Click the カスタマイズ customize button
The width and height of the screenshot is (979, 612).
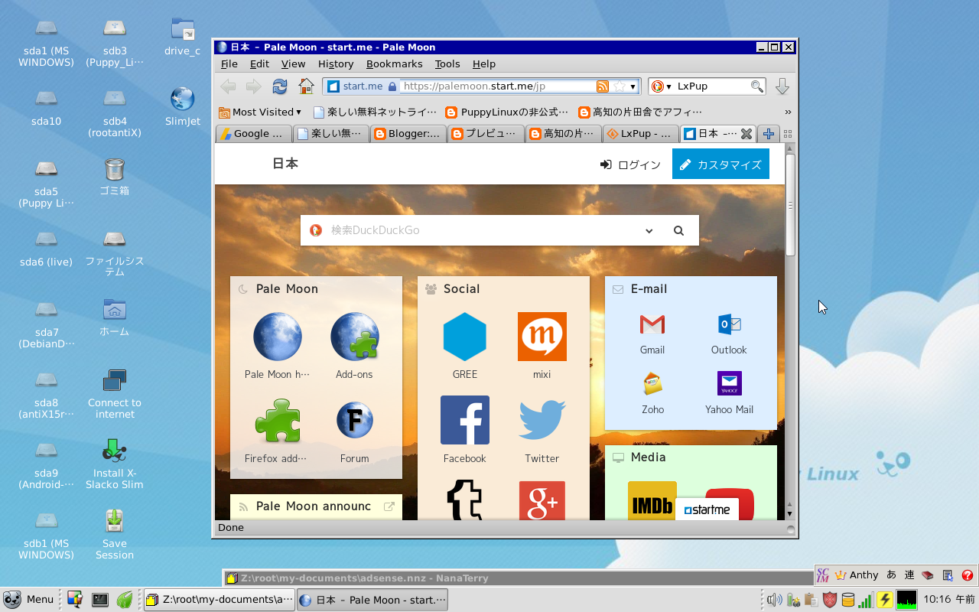[x=720, y=164]
